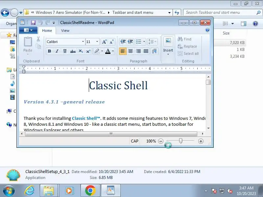Click the Classic Shell™ link text in the document
The width and height of the screenshot is (263, 197).
pyautogui.click(x=86, y=118)
